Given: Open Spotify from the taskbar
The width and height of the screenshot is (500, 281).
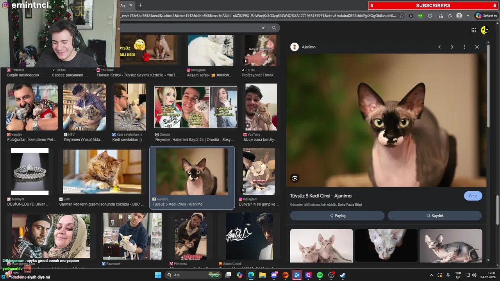Looking at the screenshot, I should pos(320,275).
